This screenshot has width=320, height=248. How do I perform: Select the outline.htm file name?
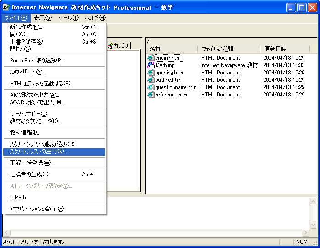[x=168, y=80]
